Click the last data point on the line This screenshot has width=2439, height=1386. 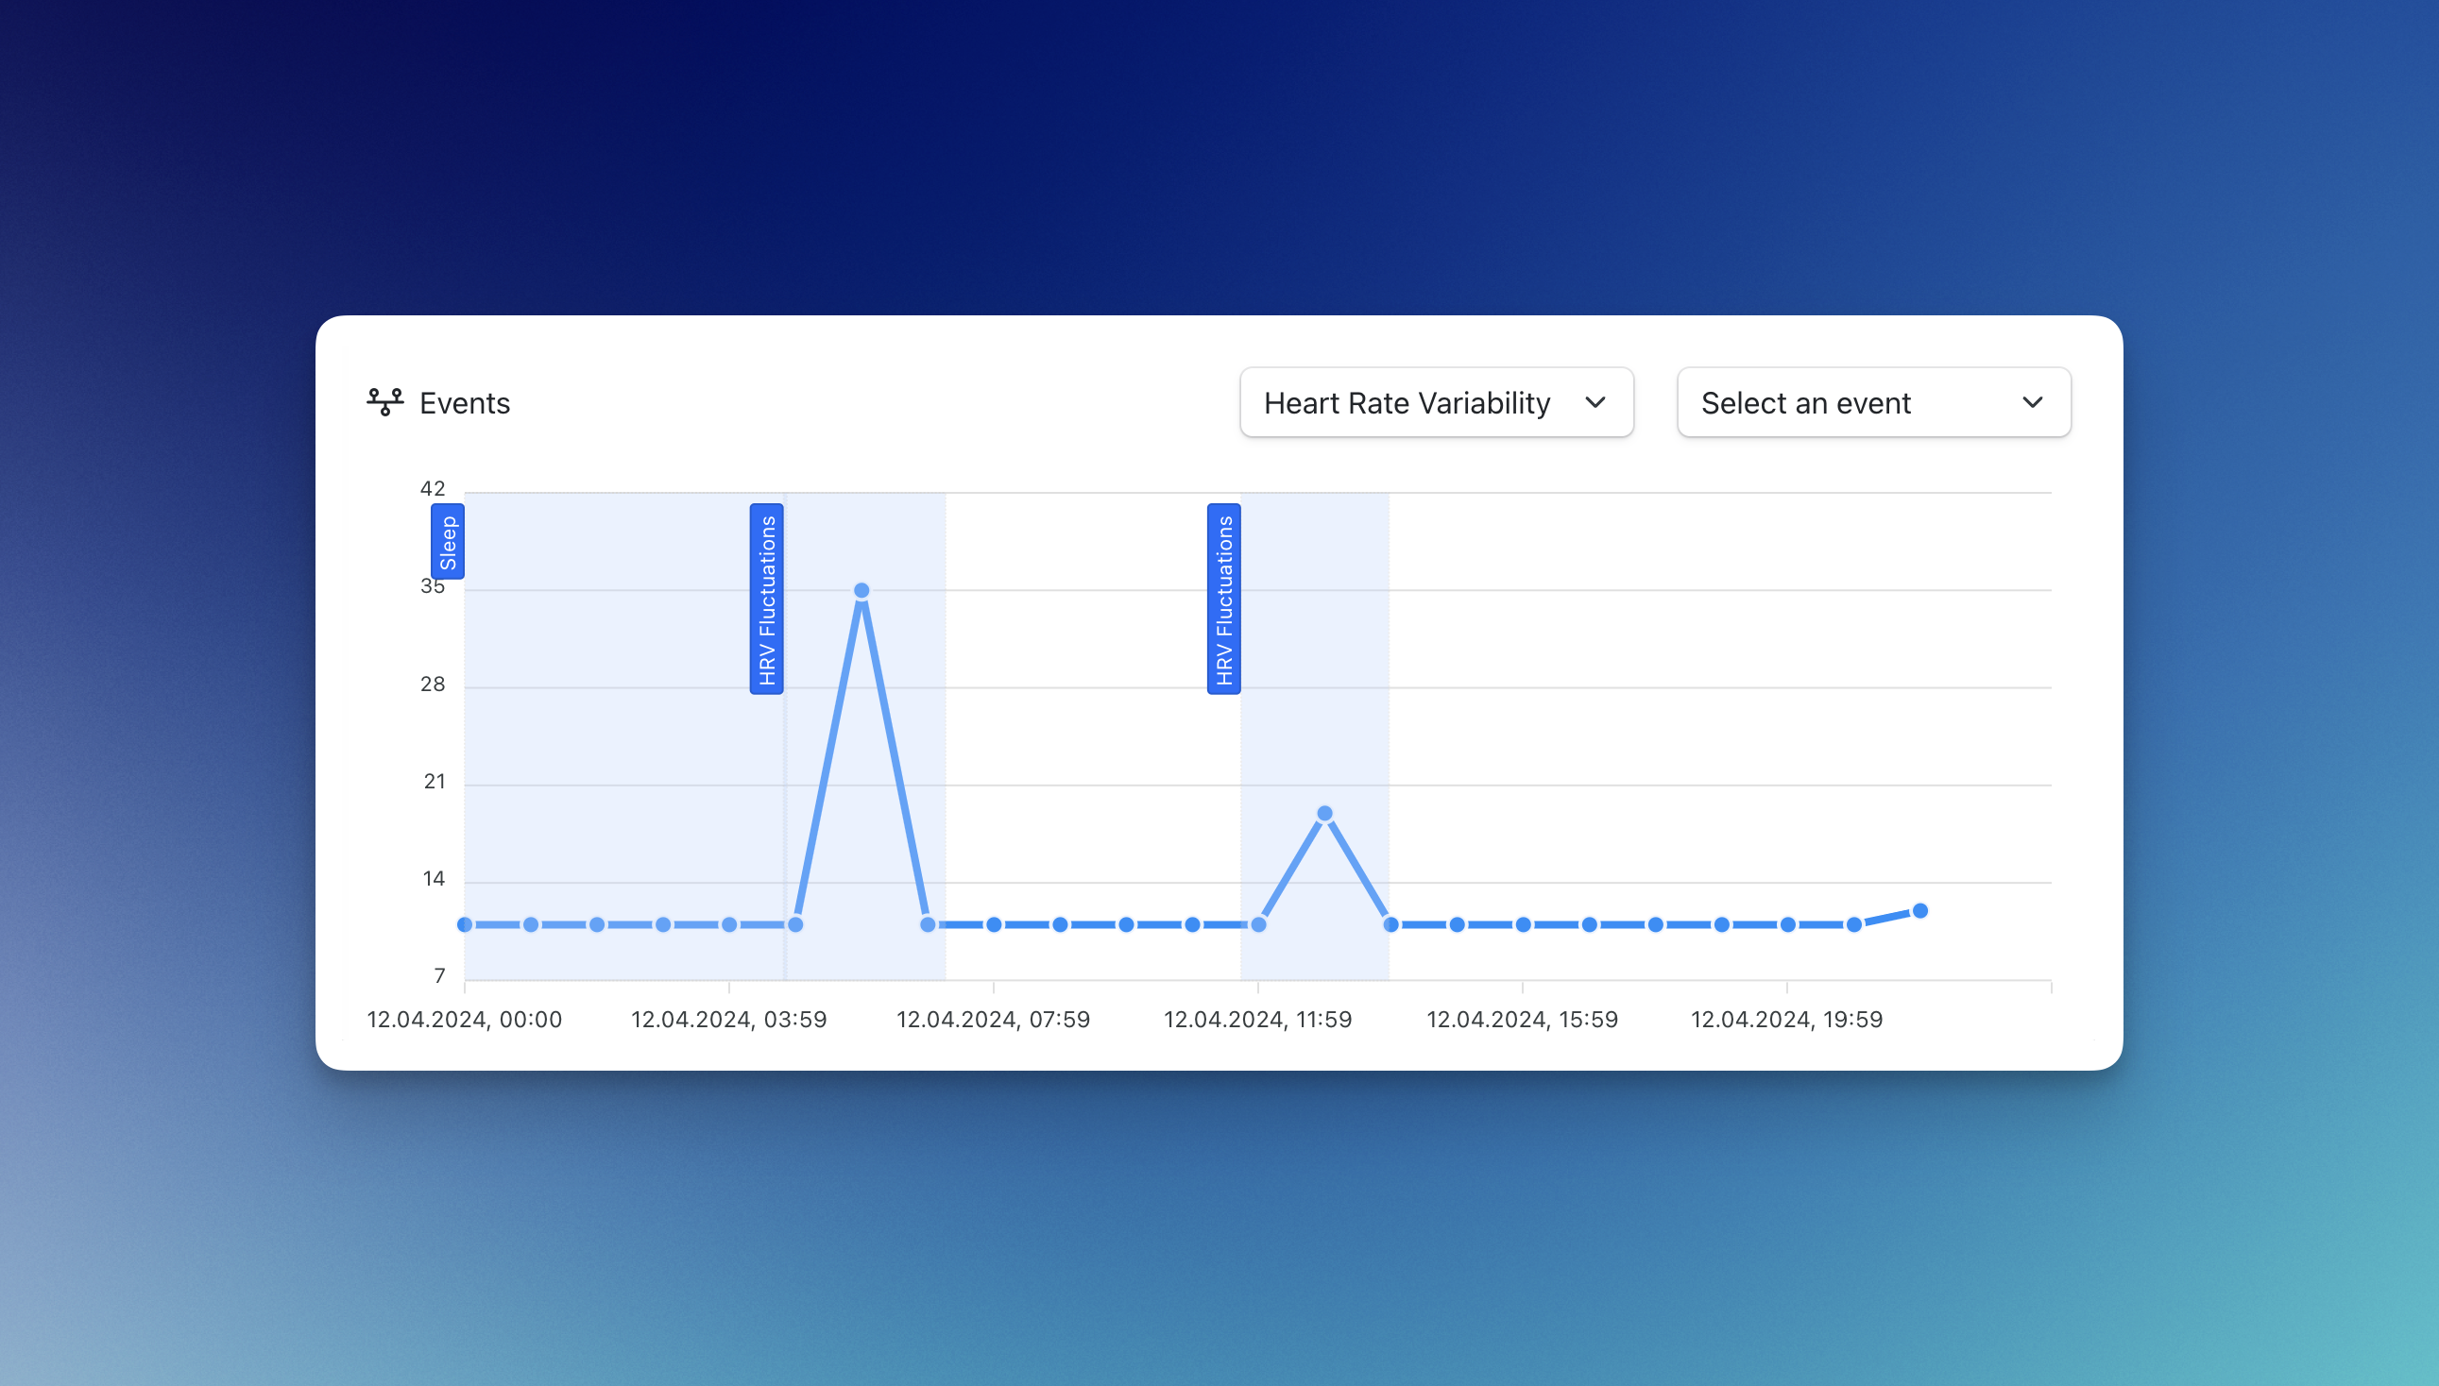coord(1920,911)
